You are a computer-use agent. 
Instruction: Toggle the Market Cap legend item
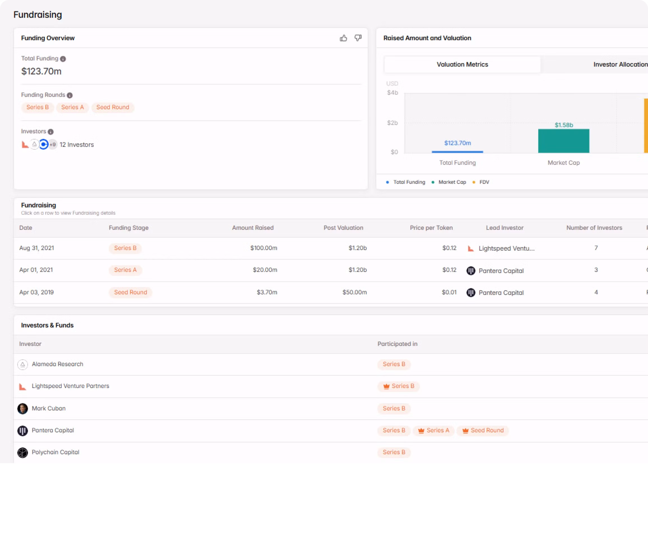(449, 182)
